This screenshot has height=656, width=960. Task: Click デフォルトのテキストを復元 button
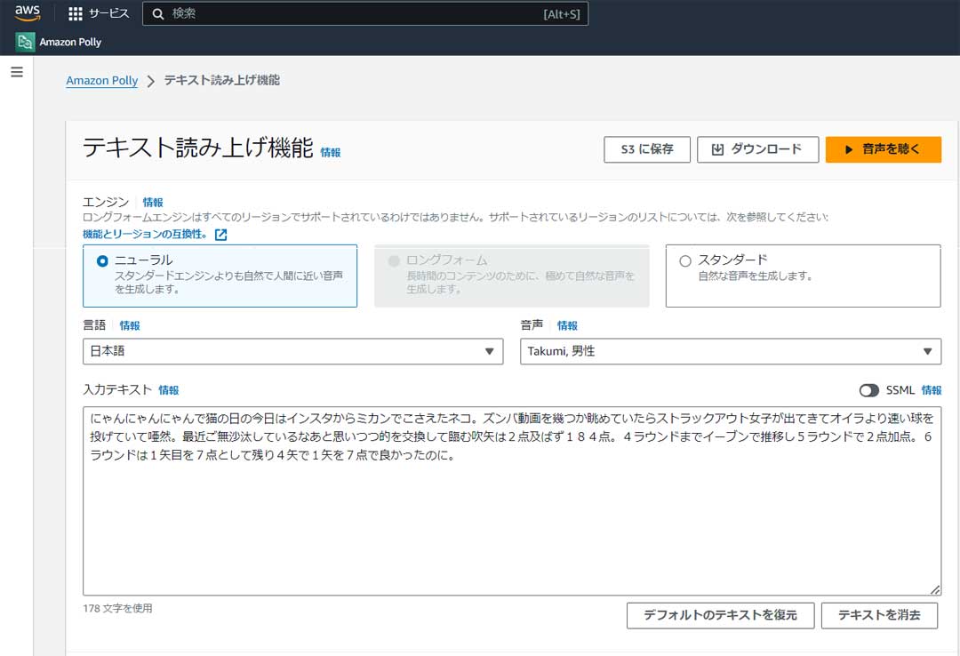click(721, 615)
